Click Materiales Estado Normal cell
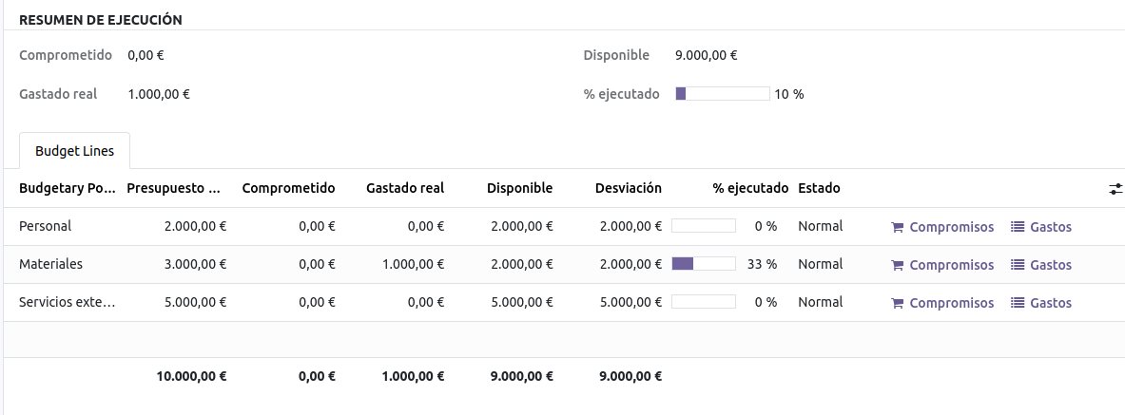1125x415 pixels. (820, 264)
